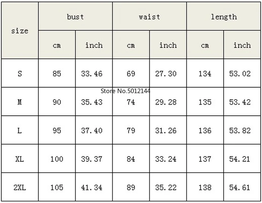Click the length value 136 cell
The width and height of the screenshot is (262, 203).
205,130
